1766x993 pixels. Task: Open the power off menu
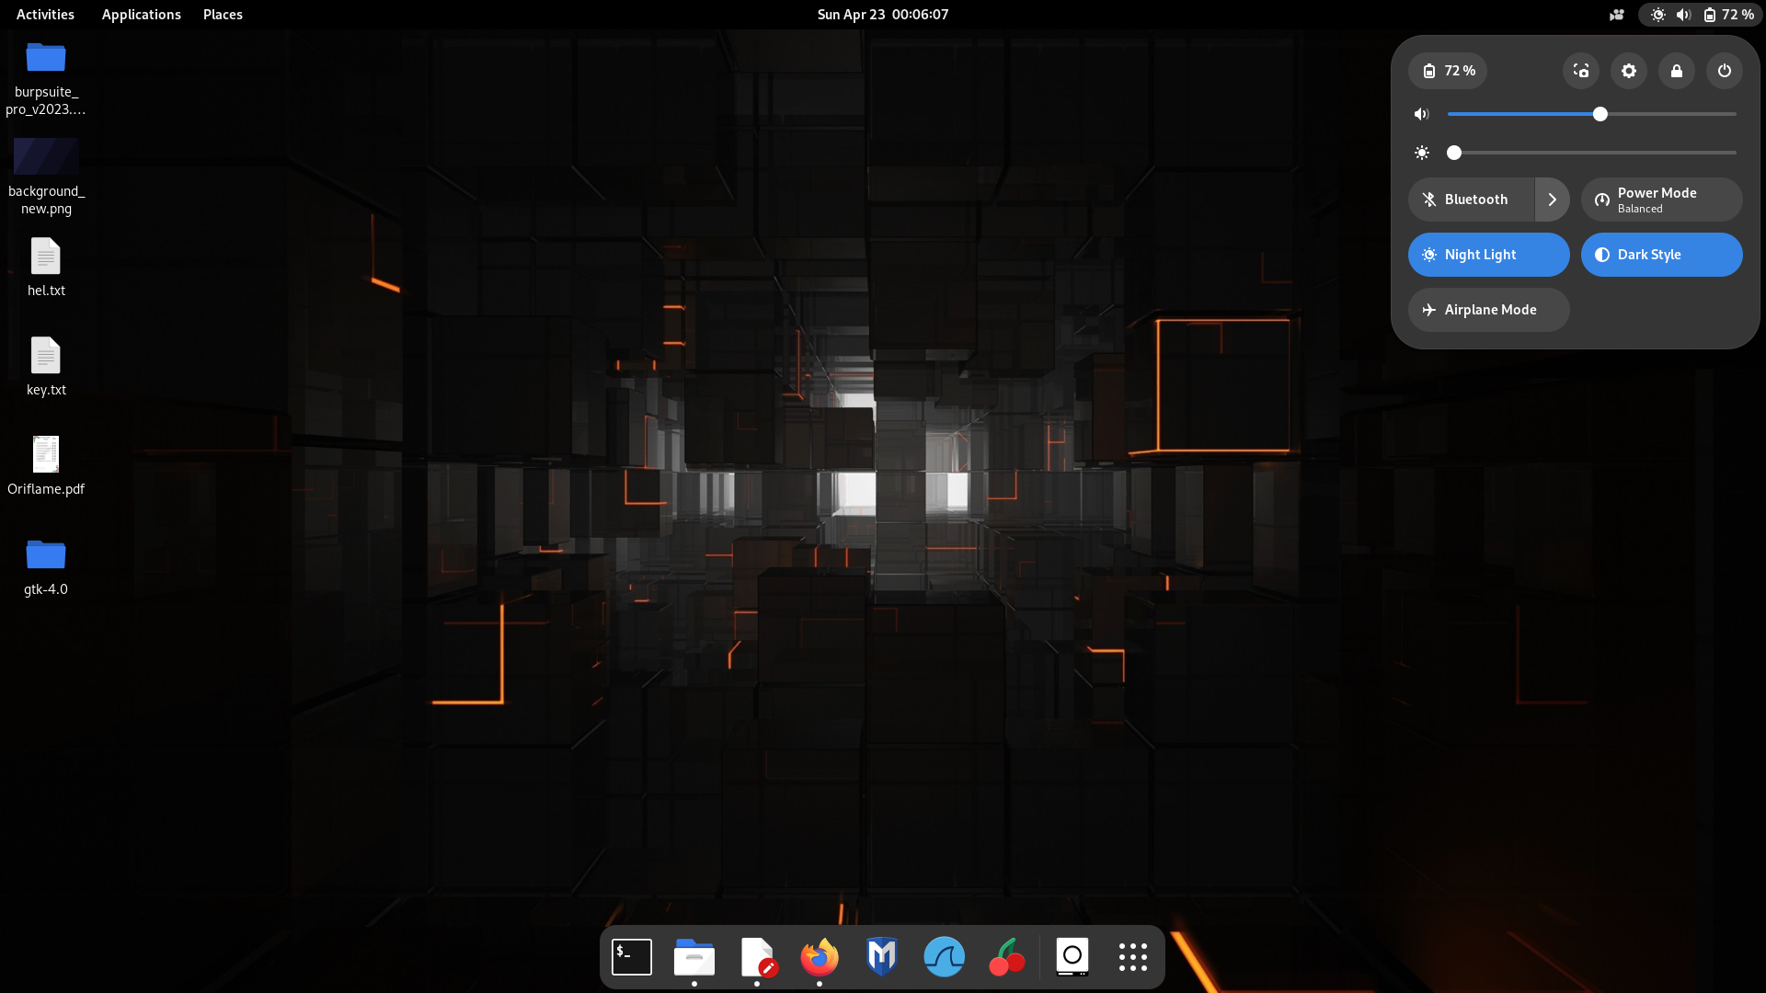coord(1724,71)
